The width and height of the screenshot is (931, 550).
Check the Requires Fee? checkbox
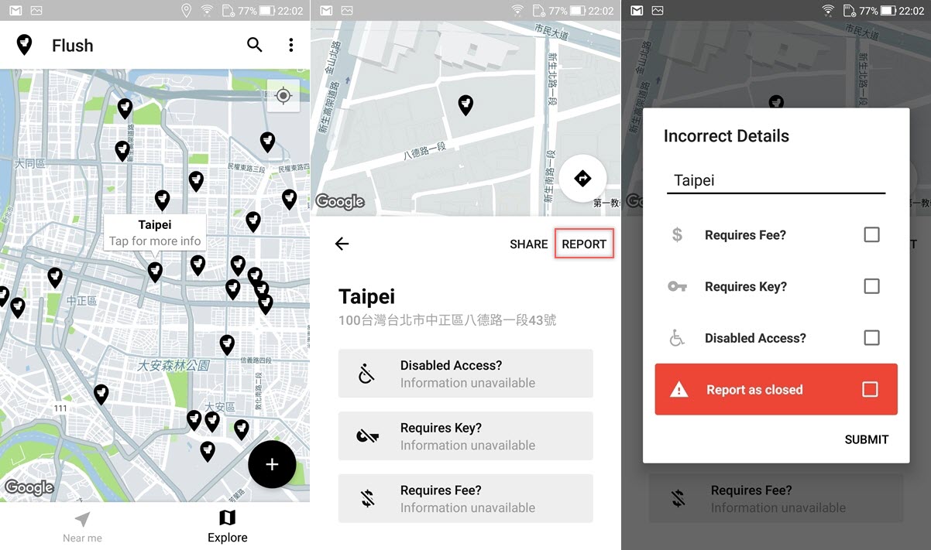pos(871,234)
